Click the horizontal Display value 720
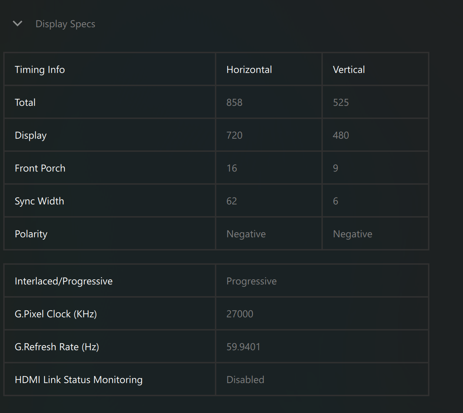This screenshot has width=463, height=413. (x=235, y=135)
